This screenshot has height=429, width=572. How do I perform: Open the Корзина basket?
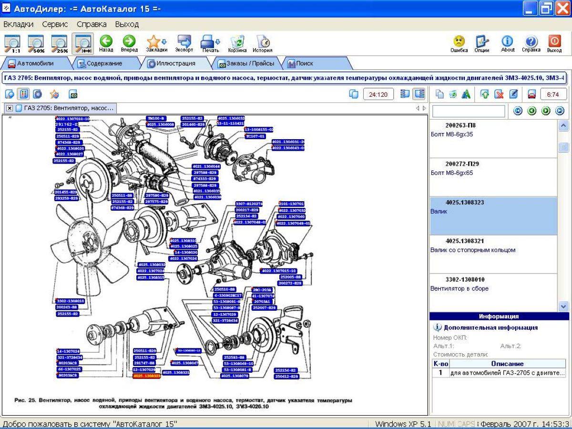pos(237,43)
